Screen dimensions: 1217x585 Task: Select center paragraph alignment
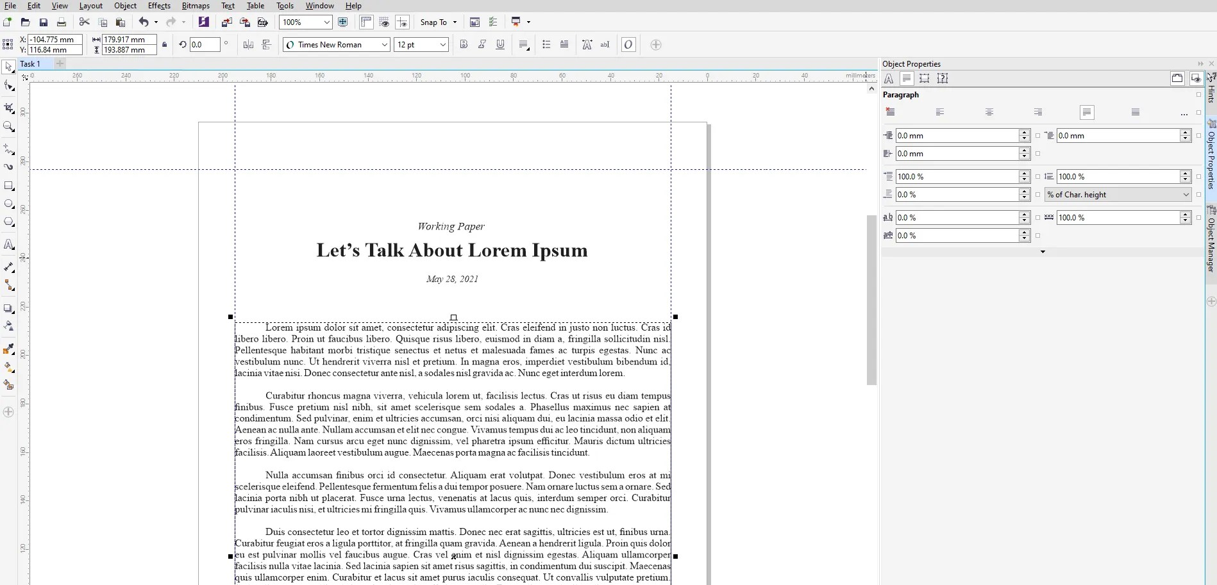[x=989, y=113]
